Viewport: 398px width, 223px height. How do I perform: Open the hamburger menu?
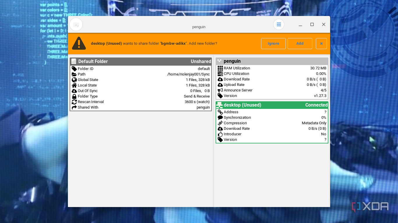[279, 24]
